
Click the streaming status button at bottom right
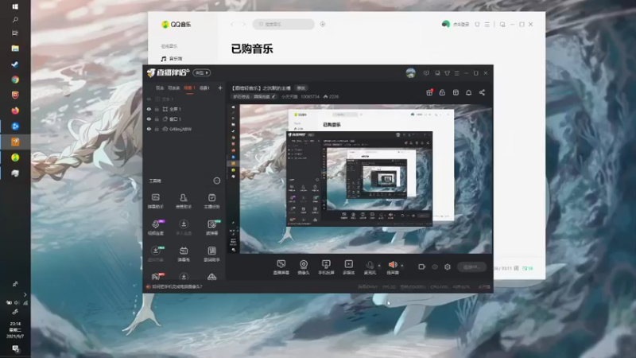tap(471, 267)
